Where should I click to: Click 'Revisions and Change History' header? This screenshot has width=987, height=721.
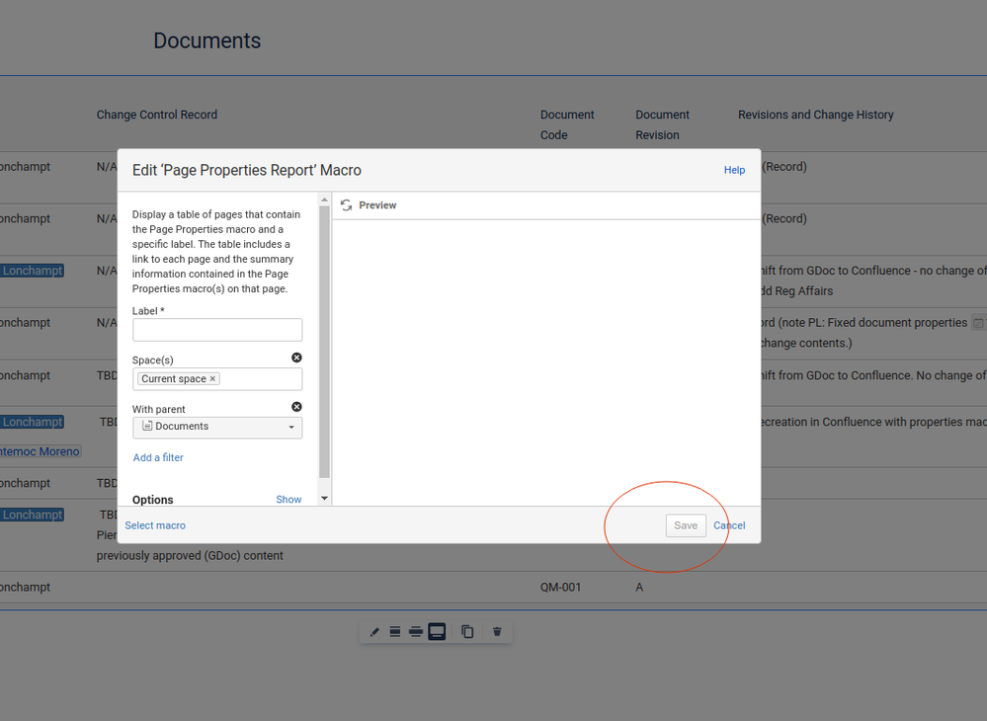(816, 115)
